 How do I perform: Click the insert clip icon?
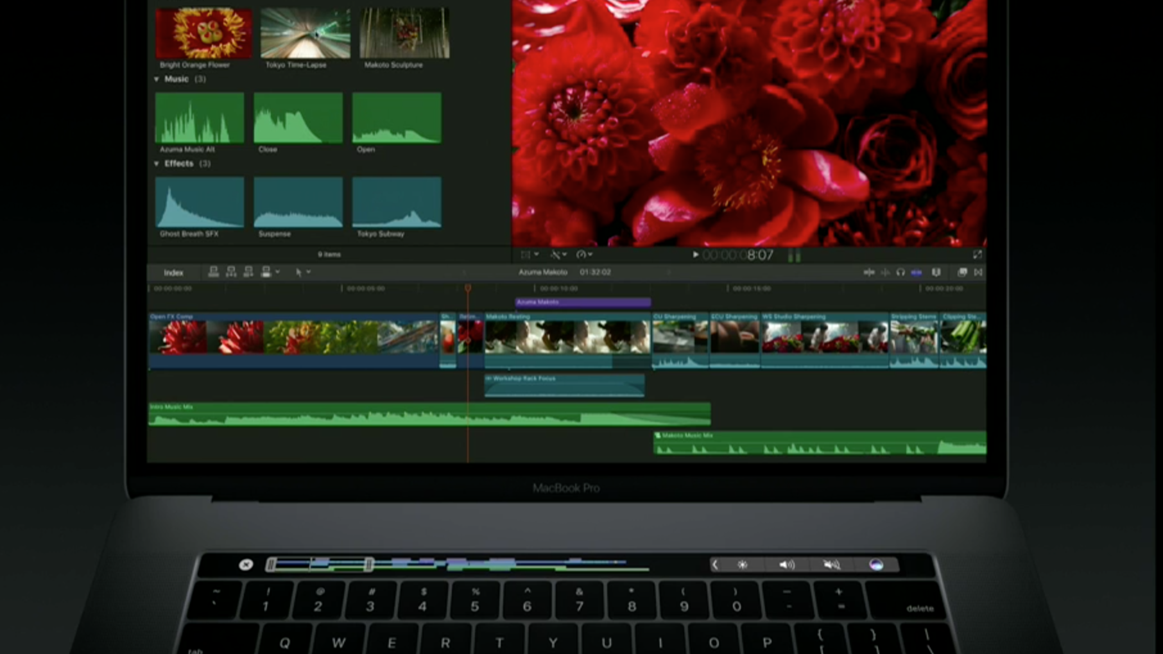click(231, 273)
